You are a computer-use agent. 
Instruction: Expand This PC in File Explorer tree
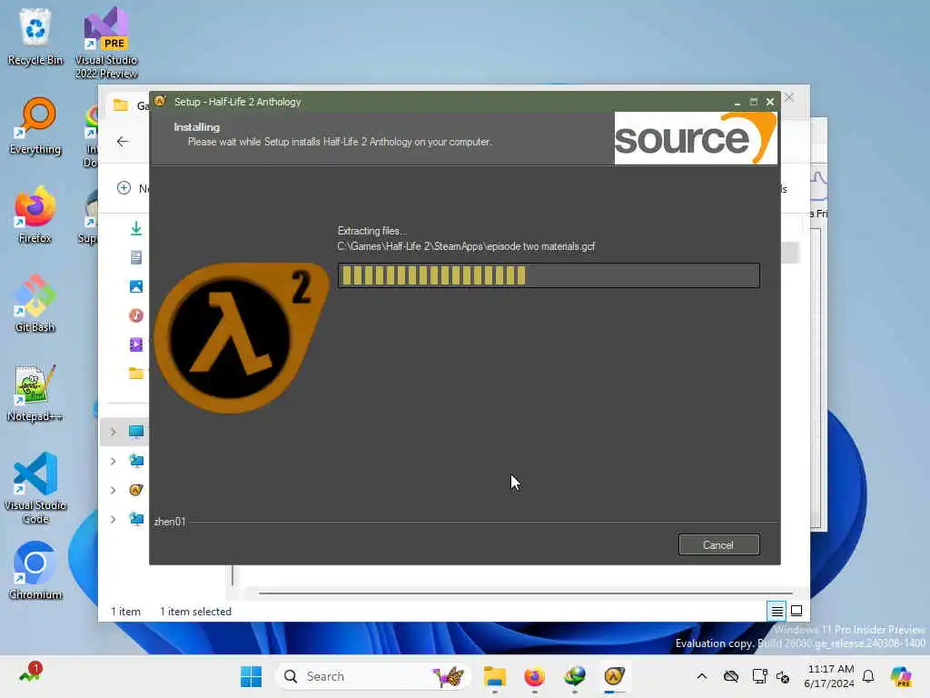113,432
